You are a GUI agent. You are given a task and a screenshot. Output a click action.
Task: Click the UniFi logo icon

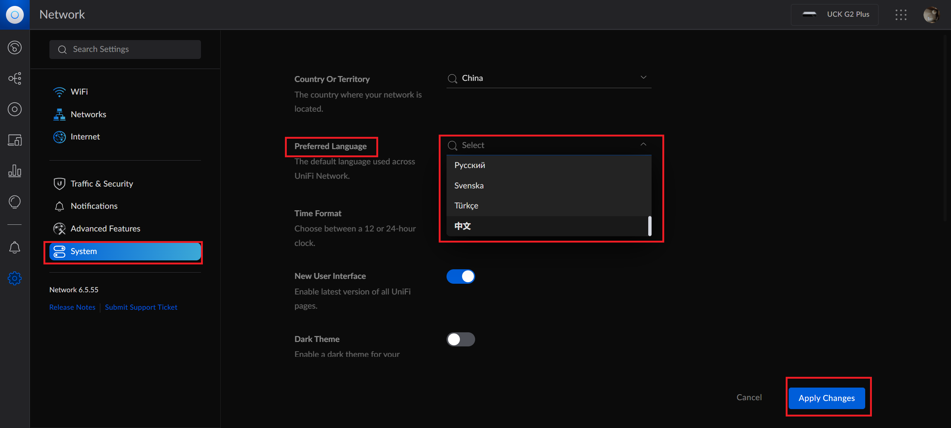14,15
